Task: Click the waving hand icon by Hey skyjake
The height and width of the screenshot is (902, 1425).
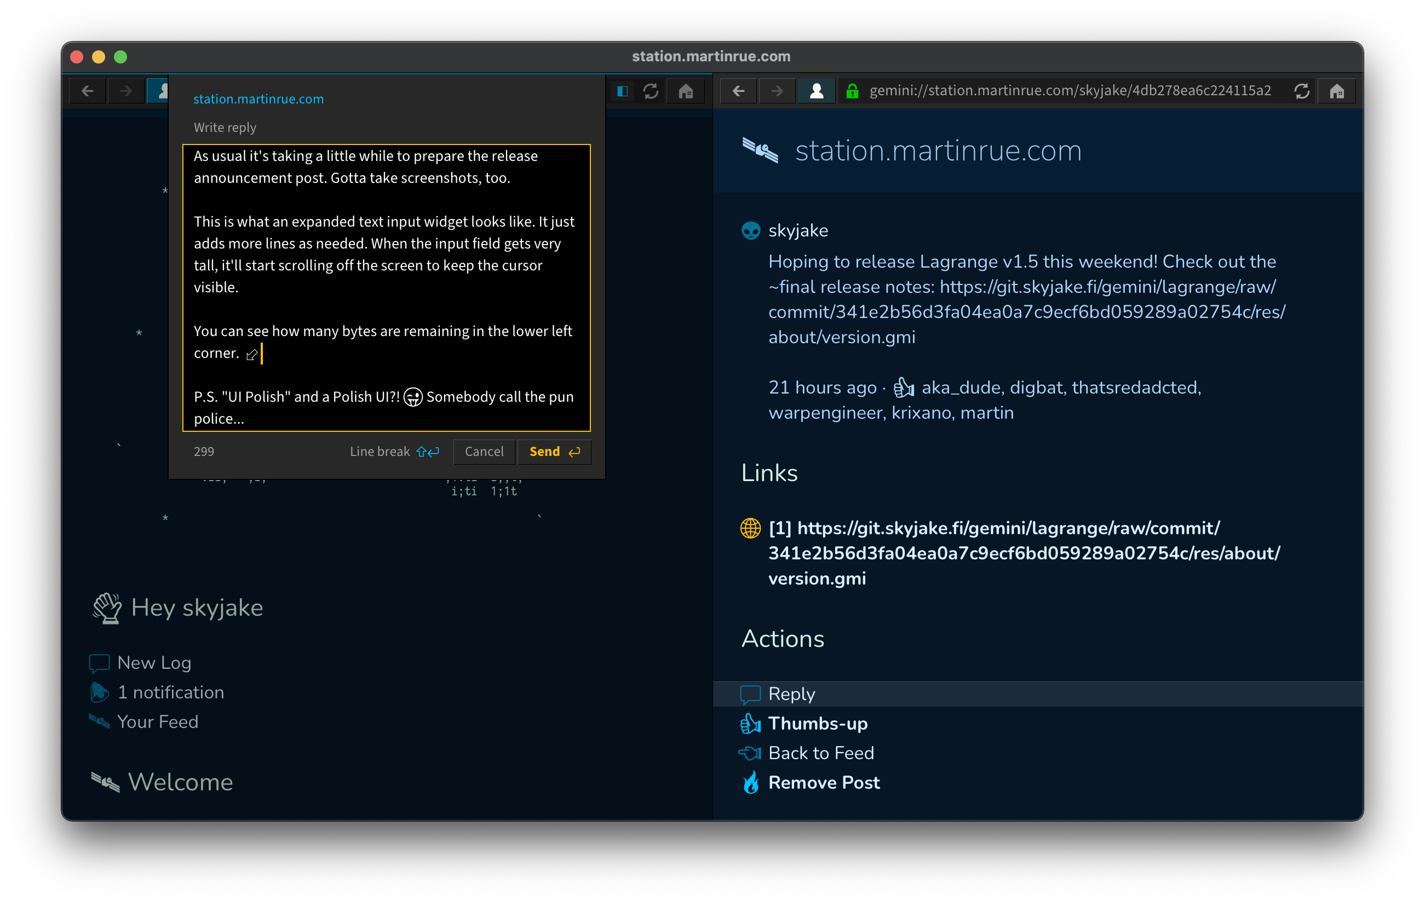Action: [107, 608]
